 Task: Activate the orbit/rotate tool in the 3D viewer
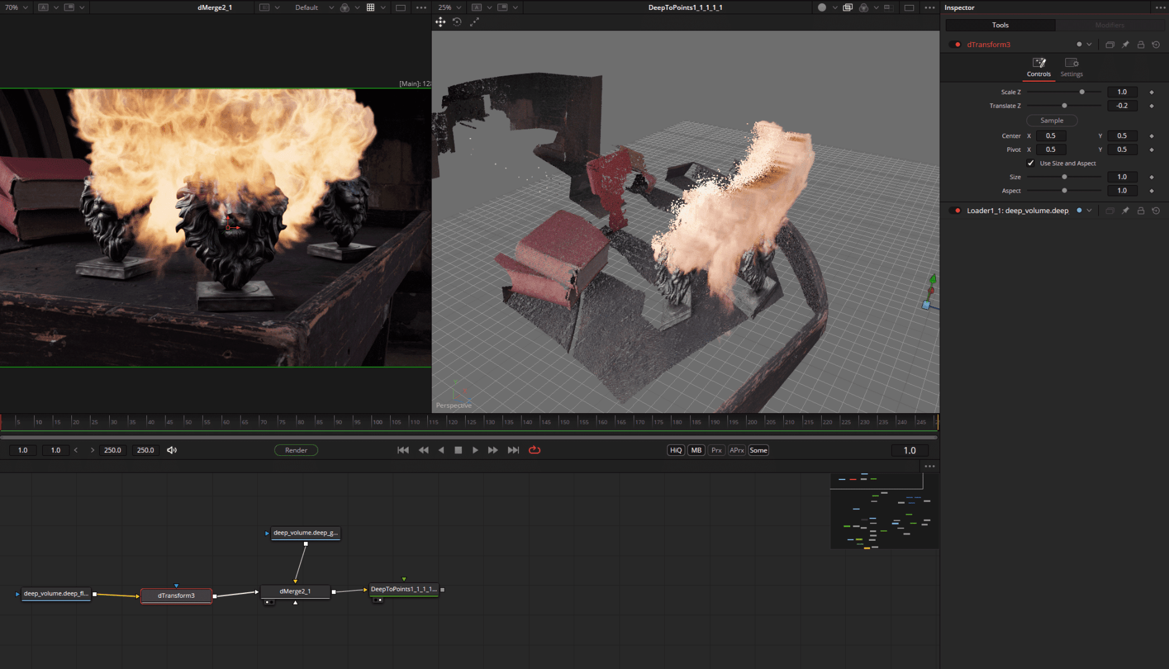[x=458, y=22]
